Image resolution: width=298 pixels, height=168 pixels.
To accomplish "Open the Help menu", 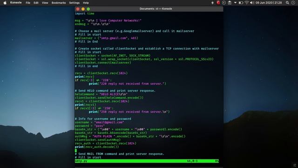I will (86, 3).
